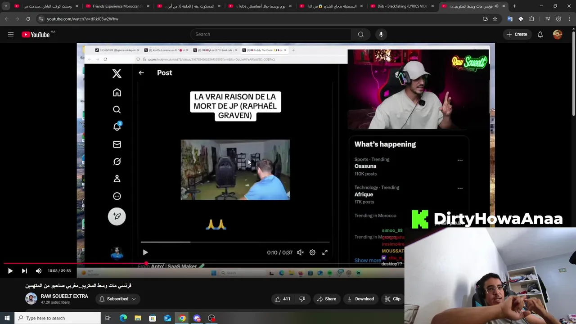The image size is (576, 324).
Task: Open the YouTube account avatar menu
Action: point(558,34)
